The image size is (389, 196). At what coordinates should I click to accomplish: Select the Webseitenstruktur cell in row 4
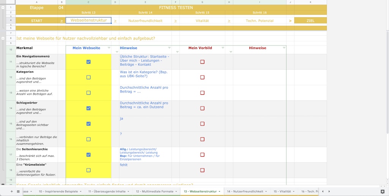click(x=88, y=20)
